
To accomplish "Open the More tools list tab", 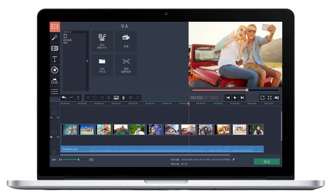I will 54,92.
